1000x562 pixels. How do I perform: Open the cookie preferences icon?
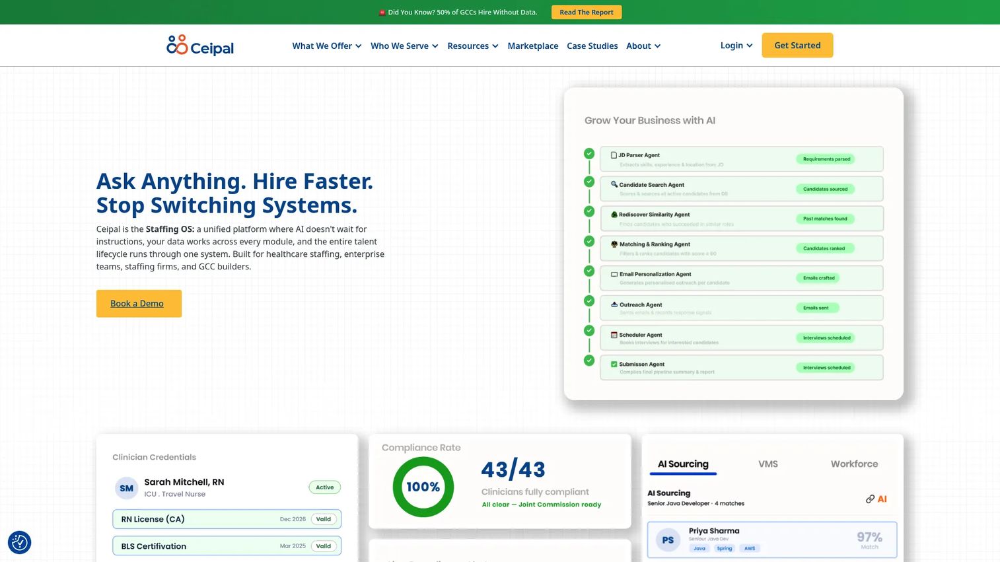point(20,542)
